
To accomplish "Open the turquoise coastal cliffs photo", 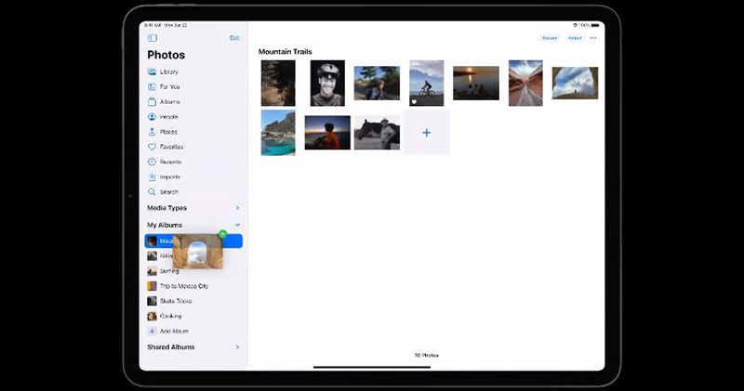I will [x=278, y=133].
